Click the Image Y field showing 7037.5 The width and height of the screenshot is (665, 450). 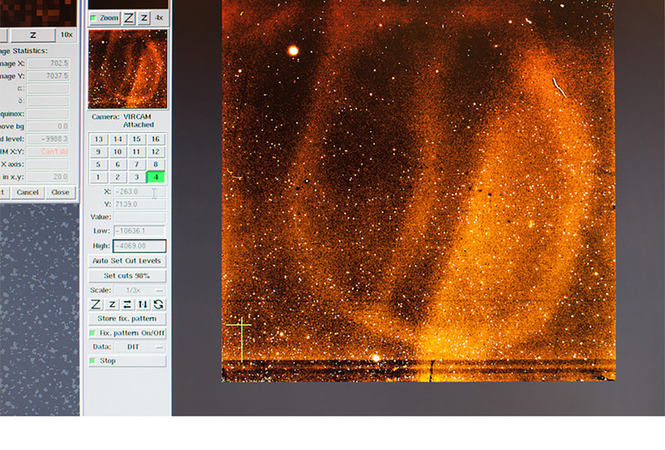pyautogui.click(x=48, y=76)
